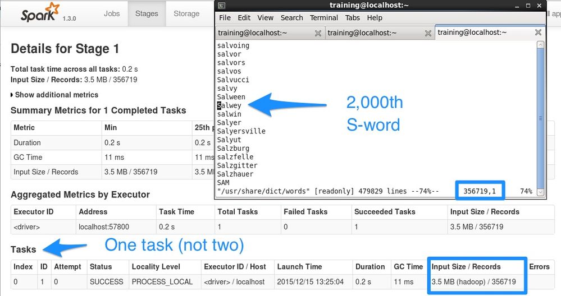Click Executor ID header in aggregated table
The height and width of the screenshot is (296, 561).
point(34,212)
